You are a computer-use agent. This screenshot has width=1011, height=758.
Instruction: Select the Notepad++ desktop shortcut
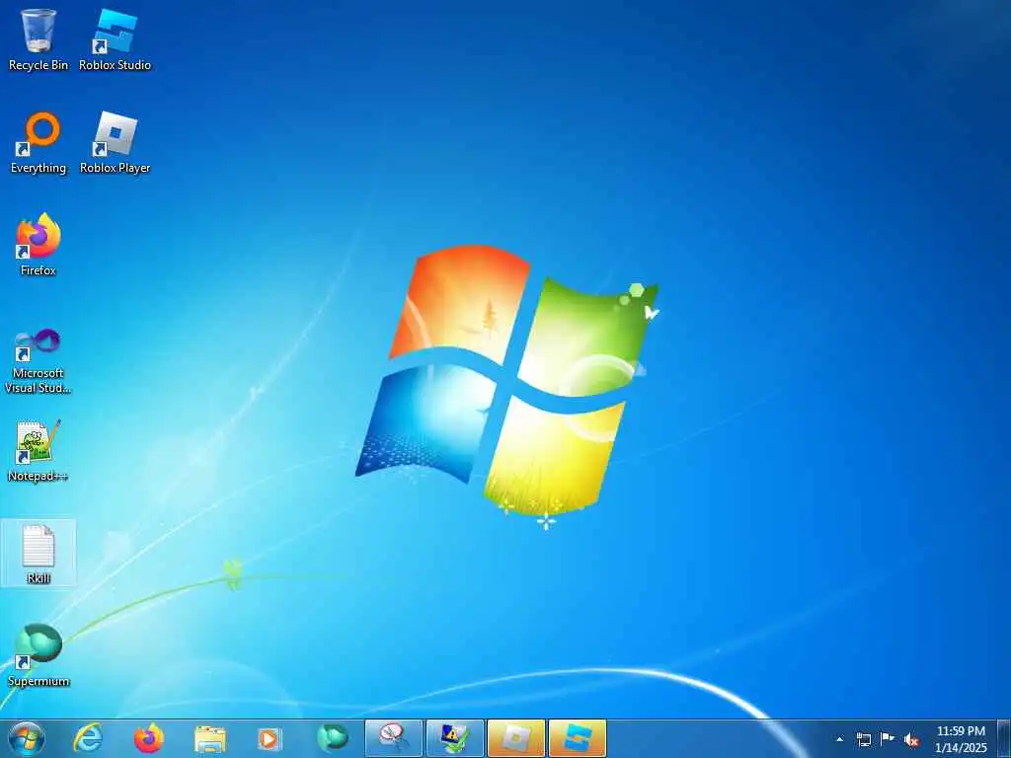click(39, 451)
